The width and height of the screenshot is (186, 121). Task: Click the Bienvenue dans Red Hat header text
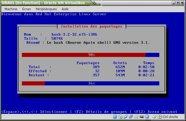[x=54, y=14]
